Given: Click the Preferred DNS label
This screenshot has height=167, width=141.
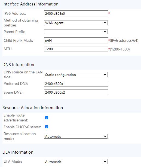Looking at the screenshot, I should pos(16,83).
